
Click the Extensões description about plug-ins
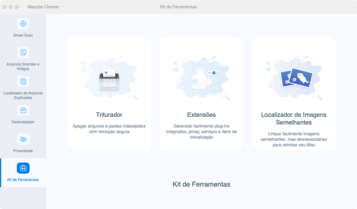(x=202, y=131)
